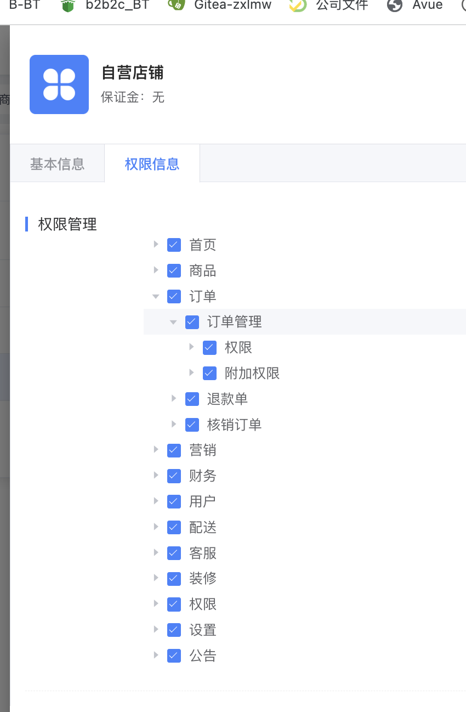Toggle the 公告 permission checkbox

[x=174, y=656]
